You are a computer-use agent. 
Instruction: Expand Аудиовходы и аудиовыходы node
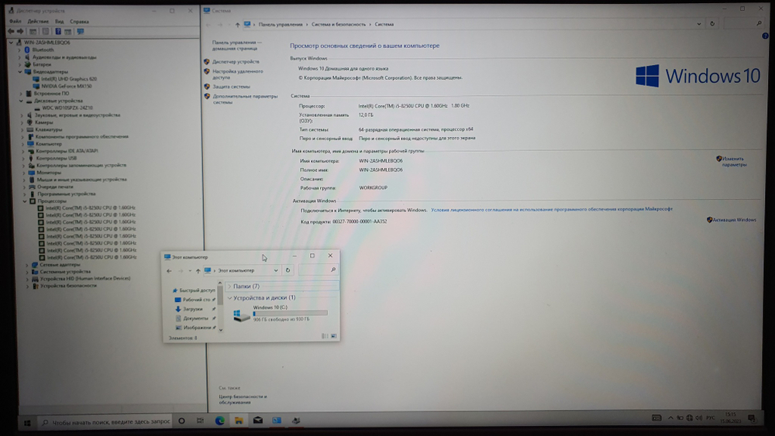[x=20, y=57]
